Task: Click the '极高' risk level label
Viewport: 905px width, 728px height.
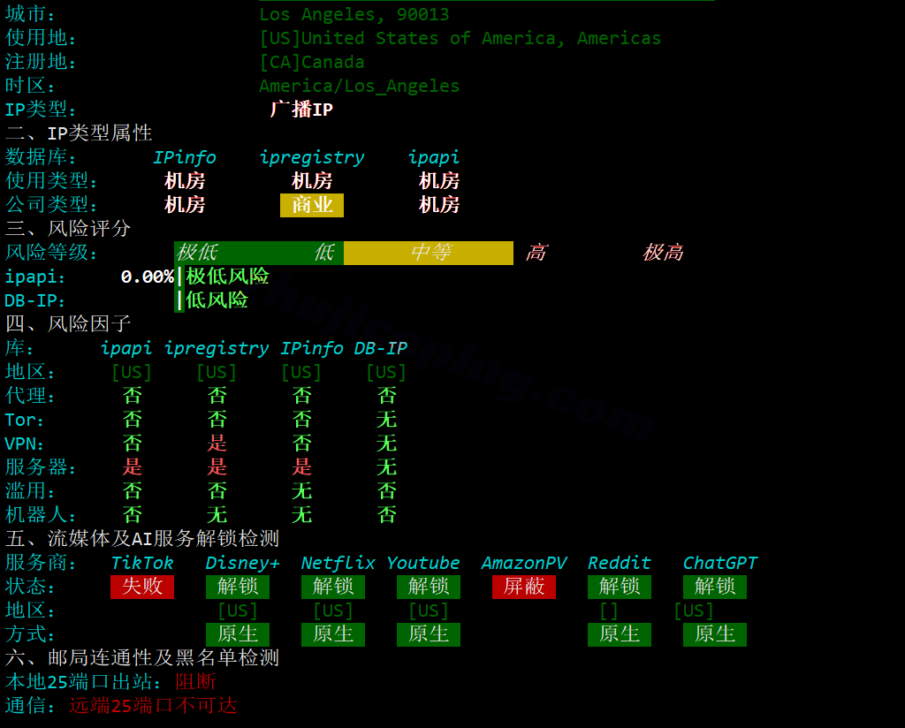Action: pos(663,253)
